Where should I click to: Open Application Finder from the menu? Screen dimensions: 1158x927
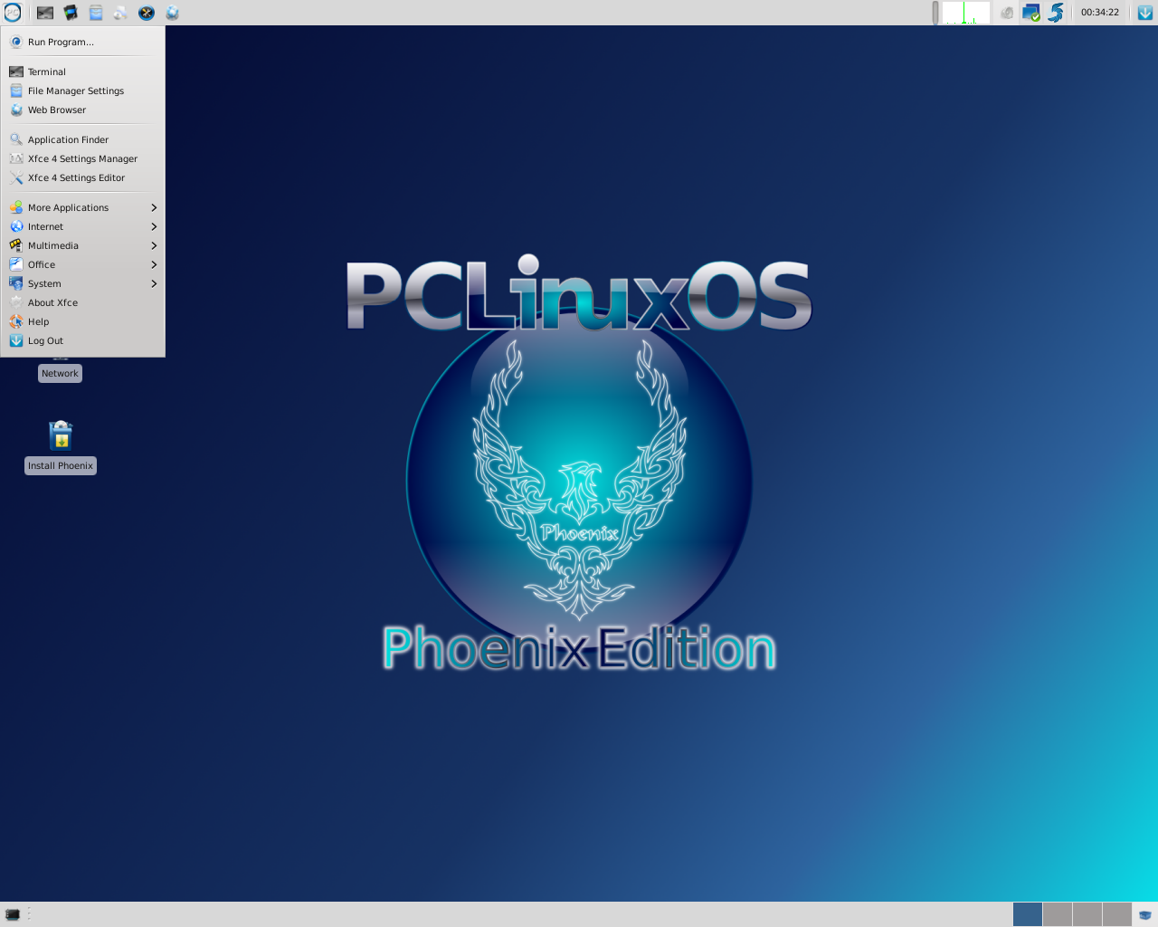[x=82, y=139]
